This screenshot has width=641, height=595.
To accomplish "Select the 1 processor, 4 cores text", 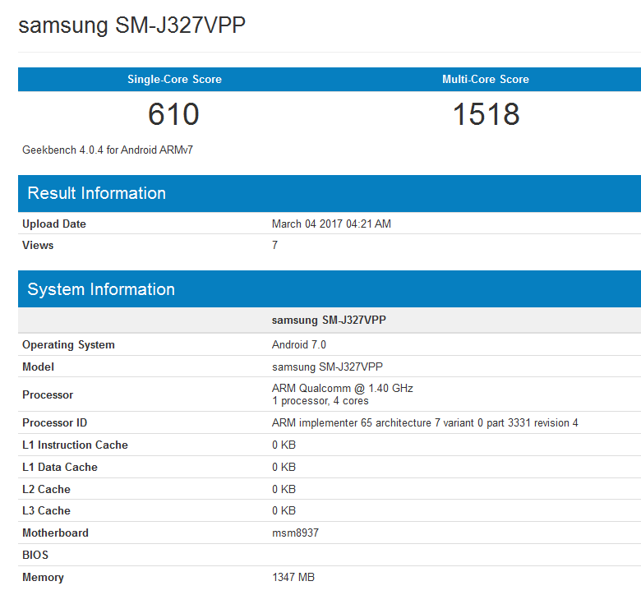I will pos(320,401).
